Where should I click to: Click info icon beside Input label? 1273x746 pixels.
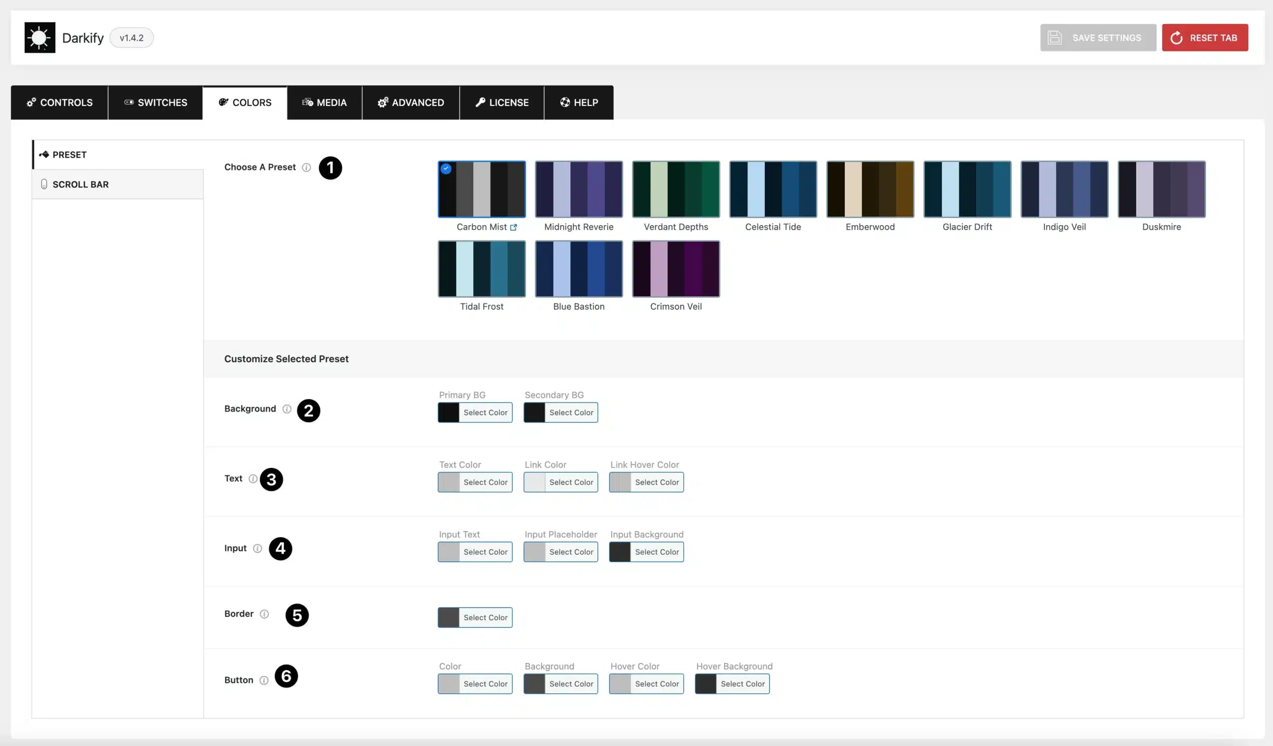pos(258,548)
